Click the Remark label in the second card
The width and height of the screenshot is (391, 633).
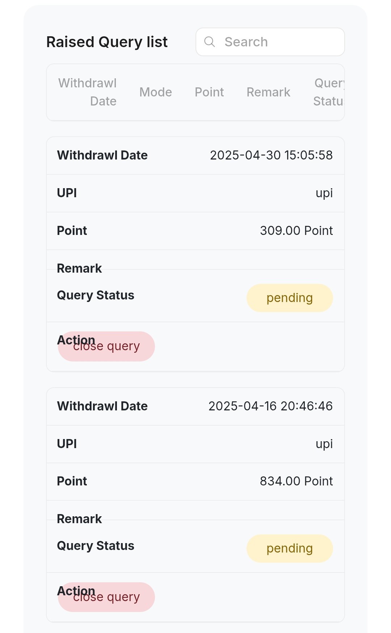point(79,519)
